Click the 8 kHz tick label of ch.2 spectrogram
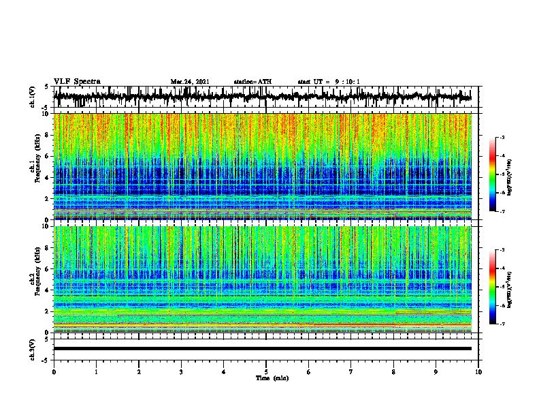Screen dimensions: 539x417 tap(48, 248)
